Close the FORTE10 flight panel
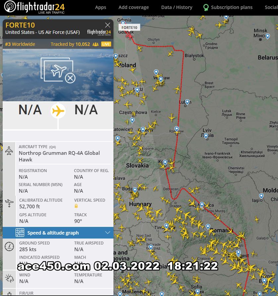This screenshot has width=278, height=296. pos(107,25)
